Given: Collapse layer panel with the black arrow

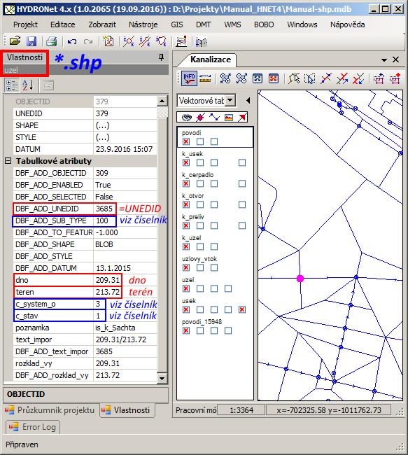Looking at the screenshot, I should pos(248,100).
